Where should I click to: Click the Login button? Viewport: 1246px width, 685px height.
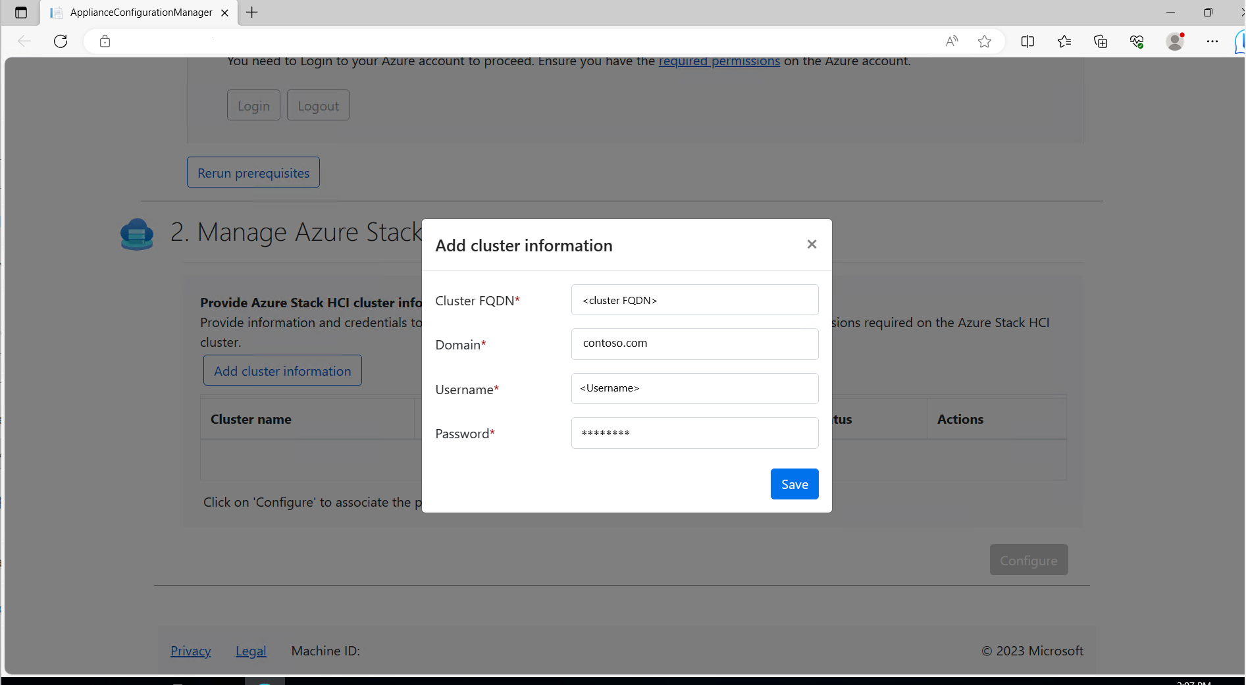[253, 105]
